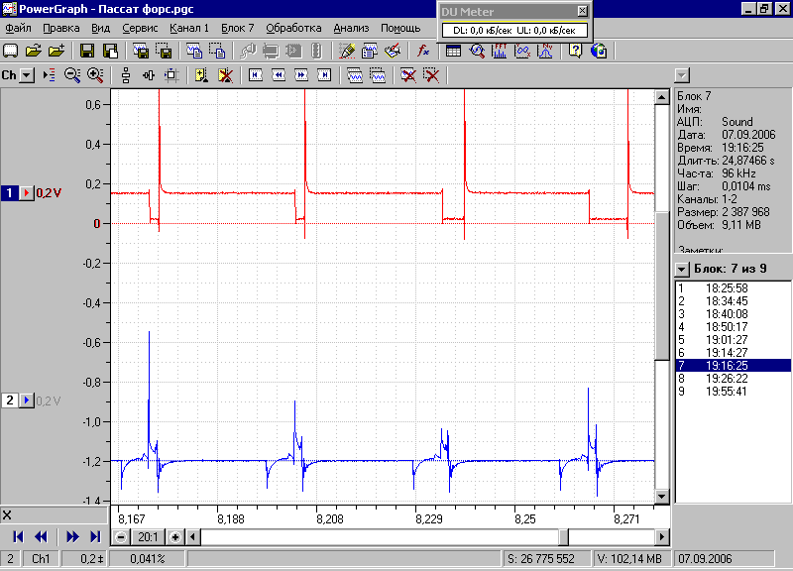Click the FFT spectrum analysis icon
This screenshot has height=571, width=793.
coord(500,51)
